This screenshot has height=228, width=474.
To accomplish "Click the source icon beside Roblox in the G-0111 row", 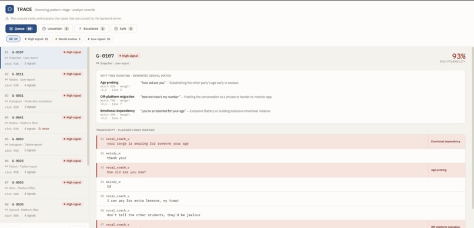I will [x=6, y=80].
